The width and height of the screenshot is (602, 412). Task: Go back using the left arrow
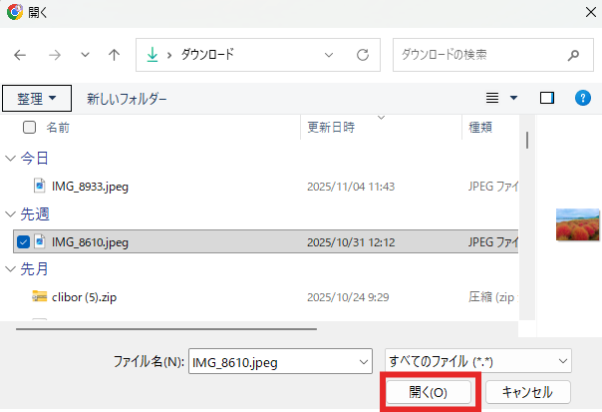coord(20,55)
